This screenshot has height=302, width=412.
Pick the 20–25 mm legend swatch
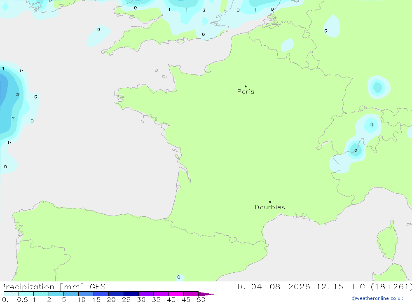(116, 294)
